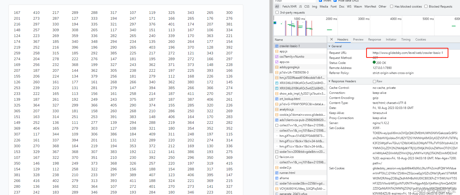The image size is (460, 195).
Task: Click the nginx/1.12.2 server value
Action: point(381,123)
